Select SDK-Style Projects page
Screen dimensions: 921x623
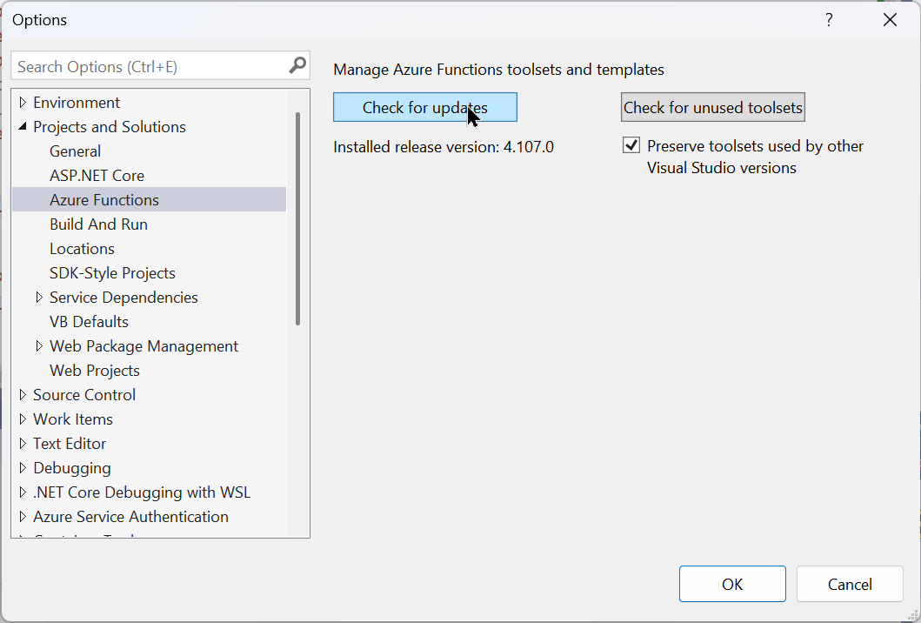[x=113, y=273]
